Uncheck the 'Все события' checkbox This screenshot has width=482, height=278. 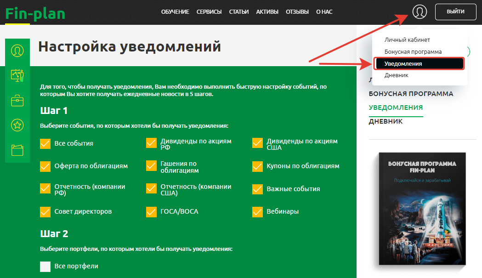point(45,143)
